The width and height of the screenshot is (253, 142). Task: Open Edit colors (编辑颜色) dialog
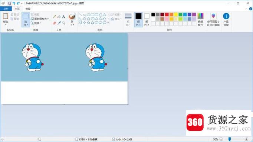coord(200,20)
